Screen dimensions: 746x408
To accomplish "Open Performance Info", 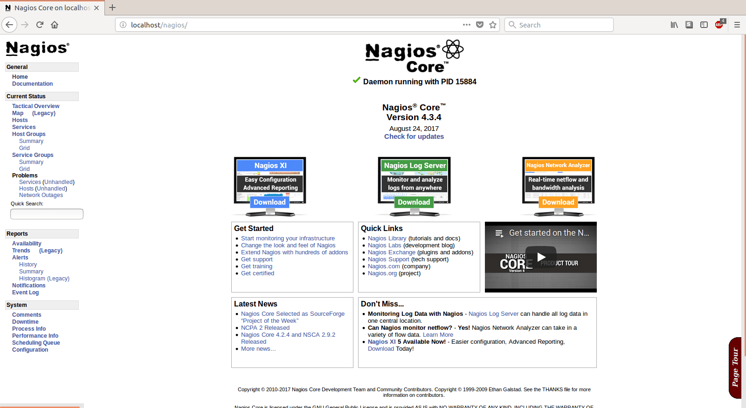I will click(35, 336).
